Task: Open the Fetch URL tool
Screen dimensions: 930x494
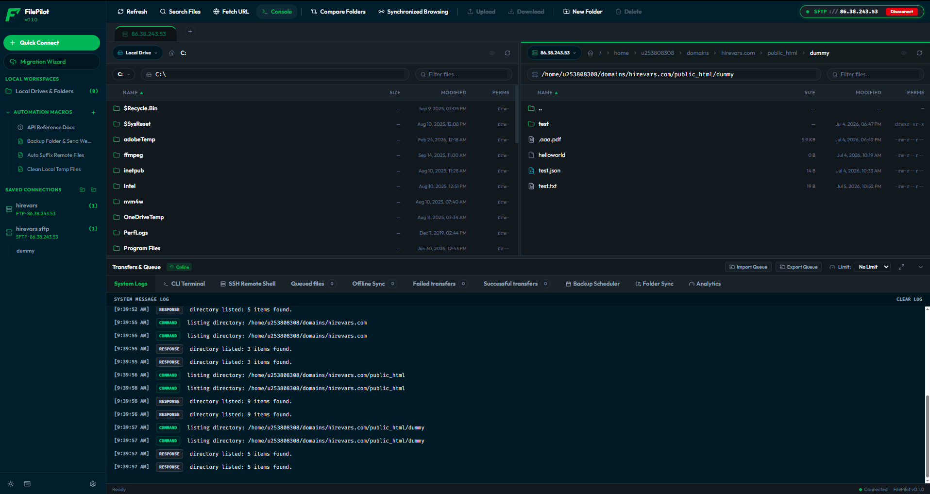Action: [231, 12]
